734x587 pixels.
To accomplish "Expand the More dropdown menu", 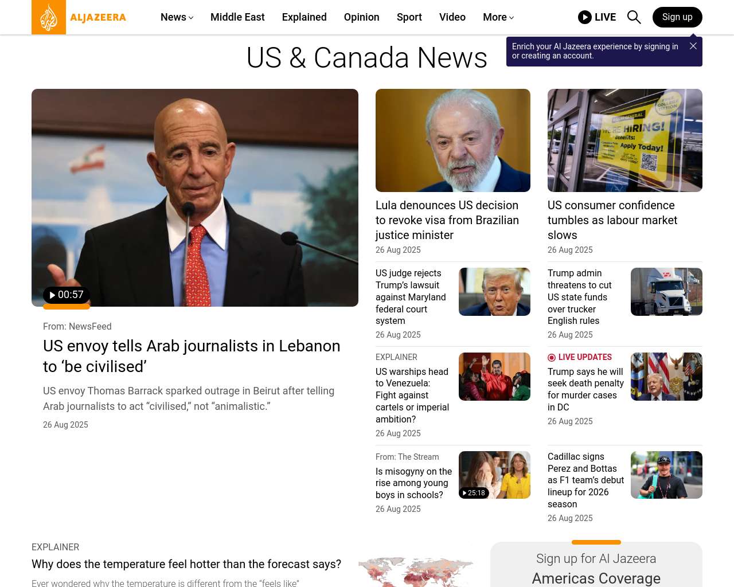I will coord(498,17).
